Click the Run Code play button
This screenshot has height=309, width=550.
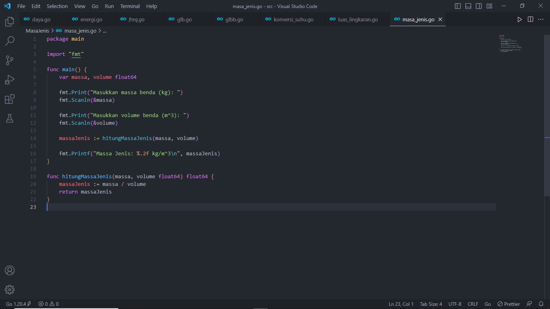[x=520, y=19]
